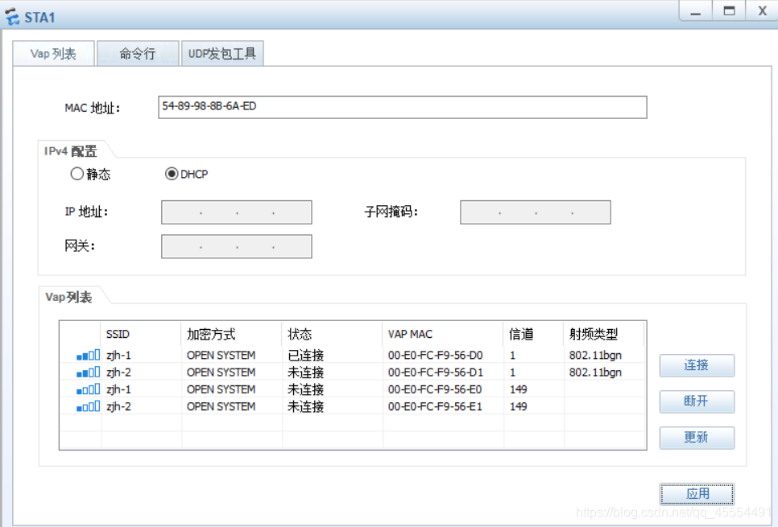
Task: Minimize the STA1 window
Action: tap(696, 10)
